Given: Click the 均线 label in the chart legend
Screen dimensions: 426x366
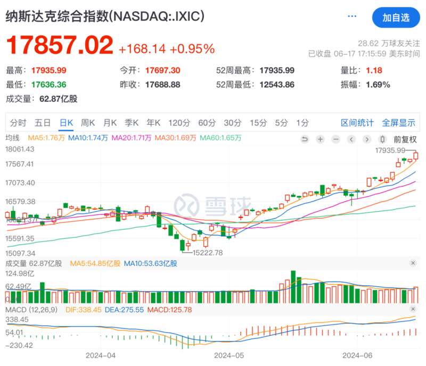Looking at the screenshot, I should click(12, 138).
